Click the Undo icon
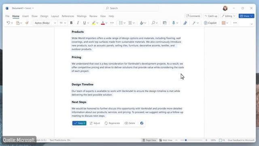 [x=8, y=23]
